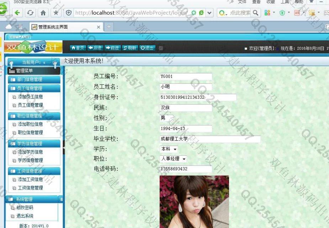The height and width of the screenshot is (228, 329).
Task: Click the 员工姓名 field showing 小明
Action: pos(186,87)
